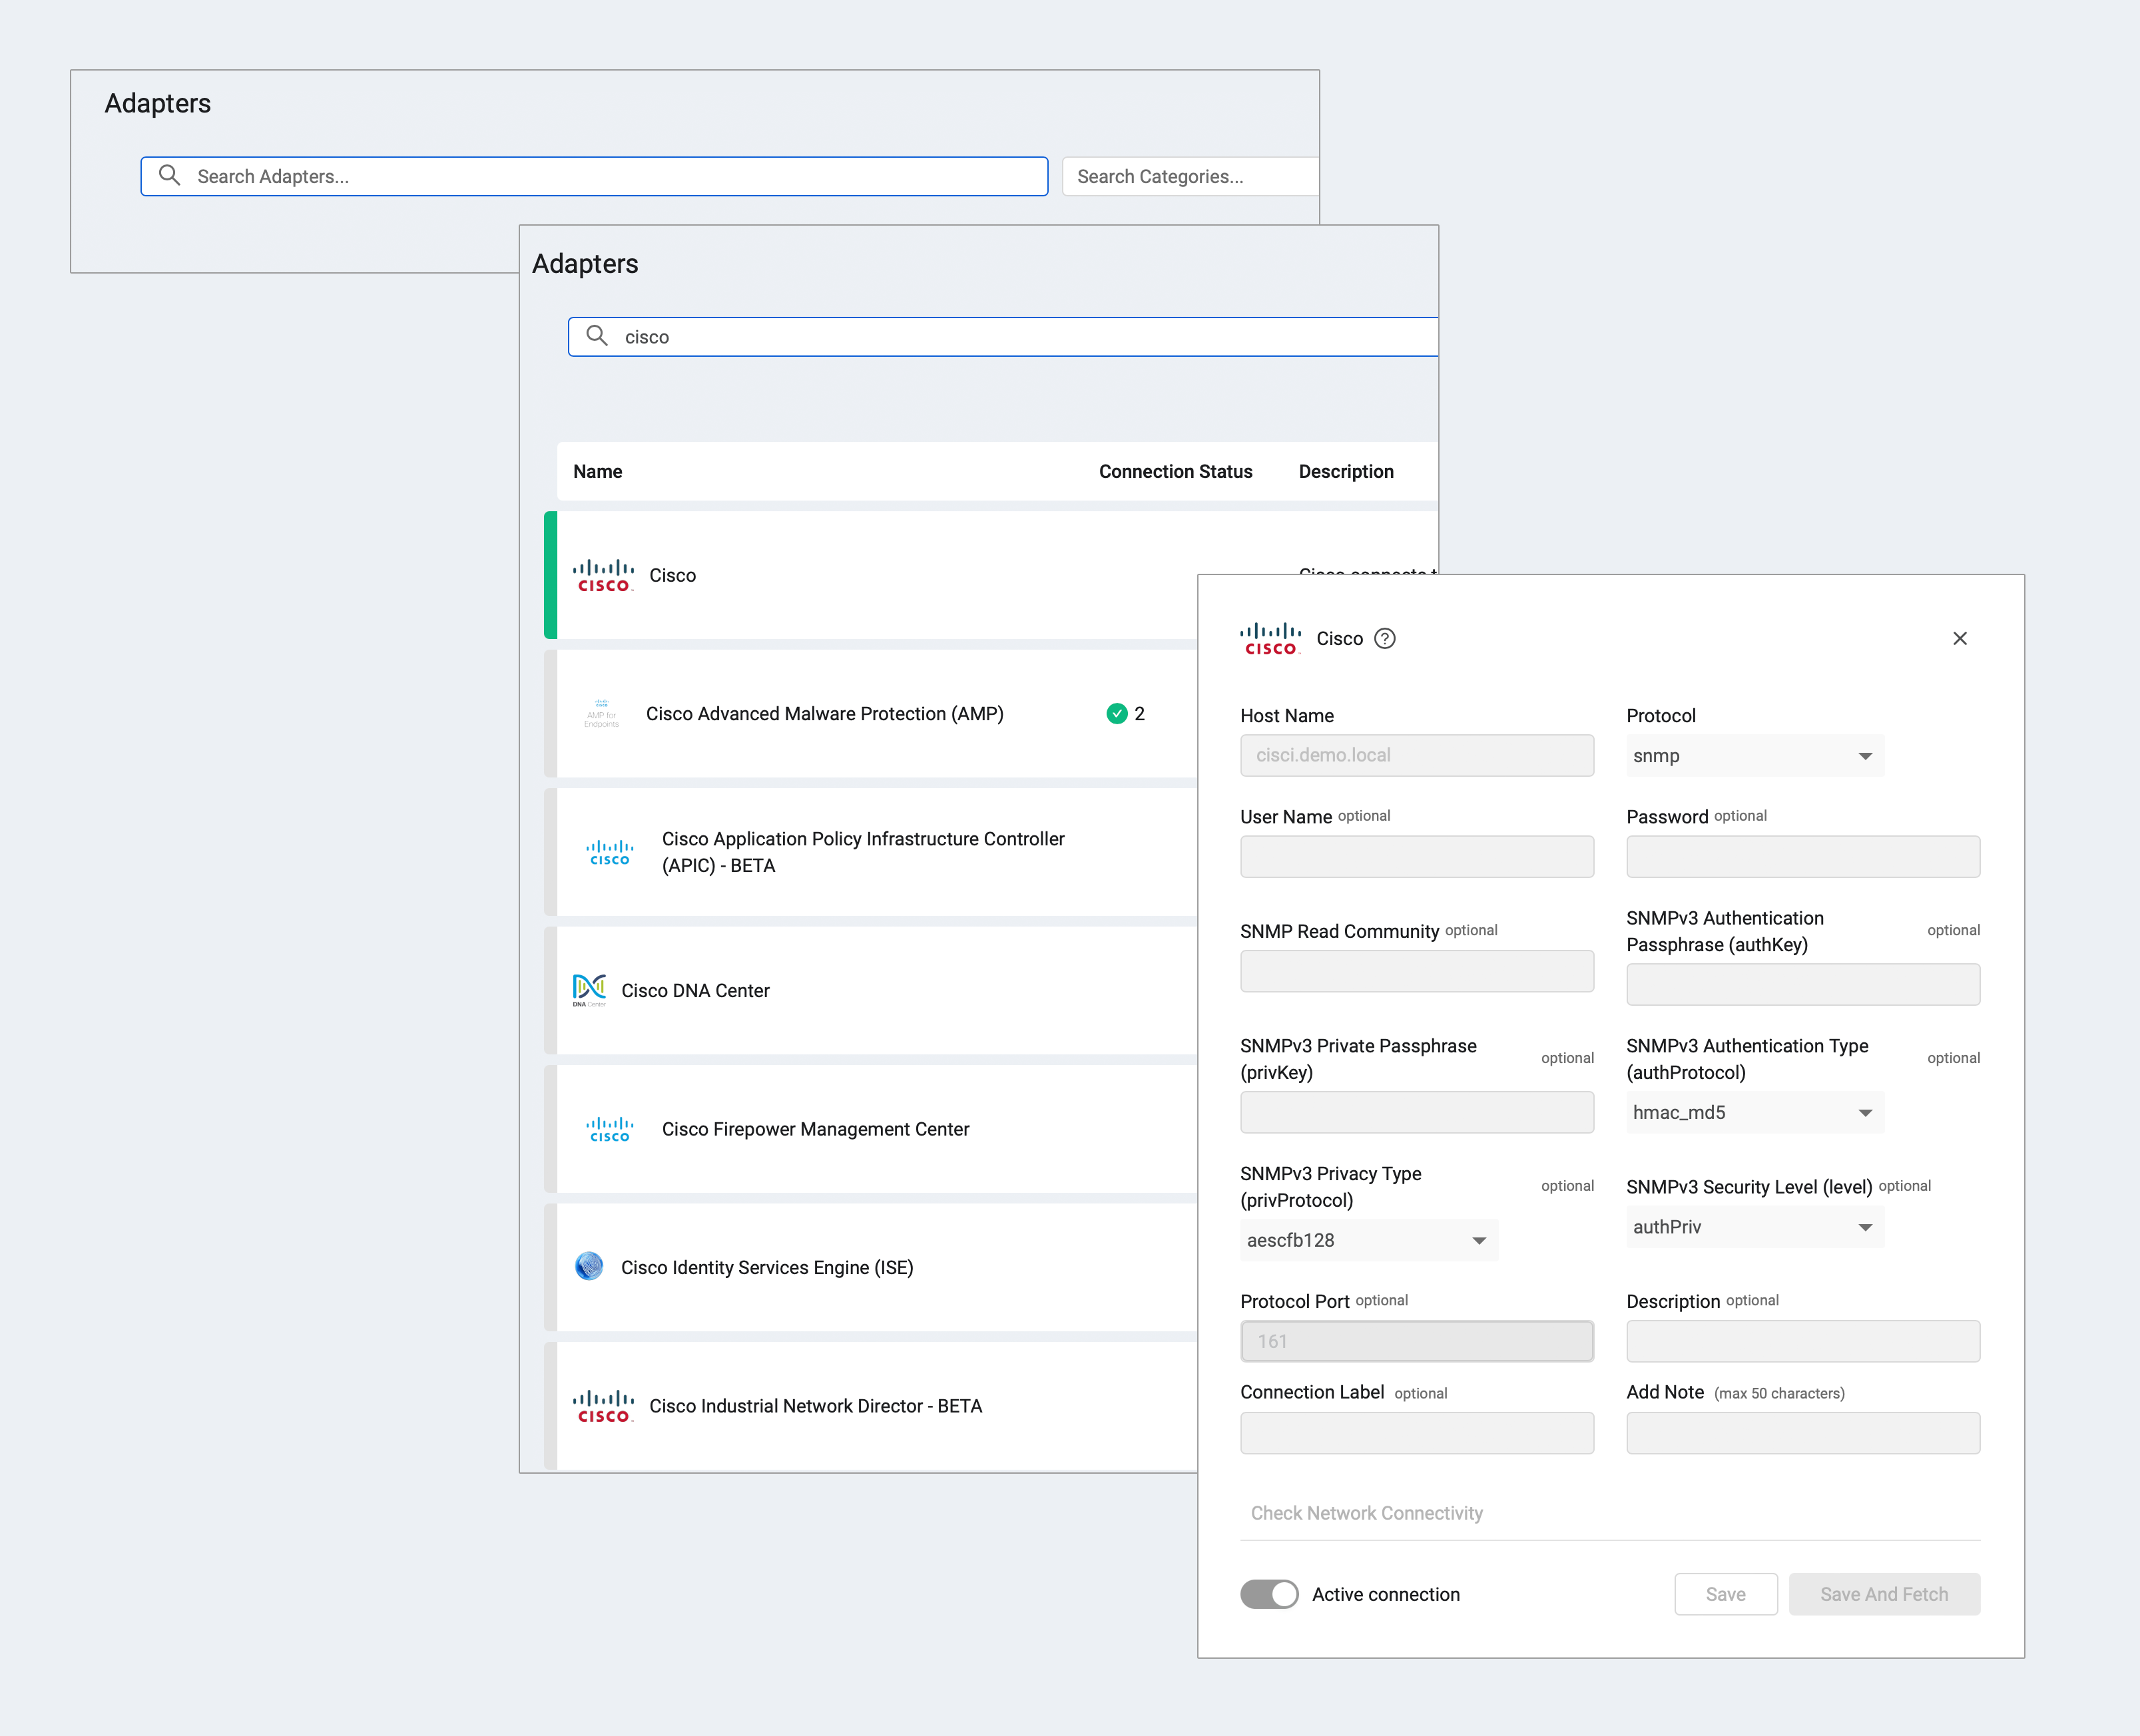Click the Cisco Identity Services Engine globe icon

tap(589, 1266)
